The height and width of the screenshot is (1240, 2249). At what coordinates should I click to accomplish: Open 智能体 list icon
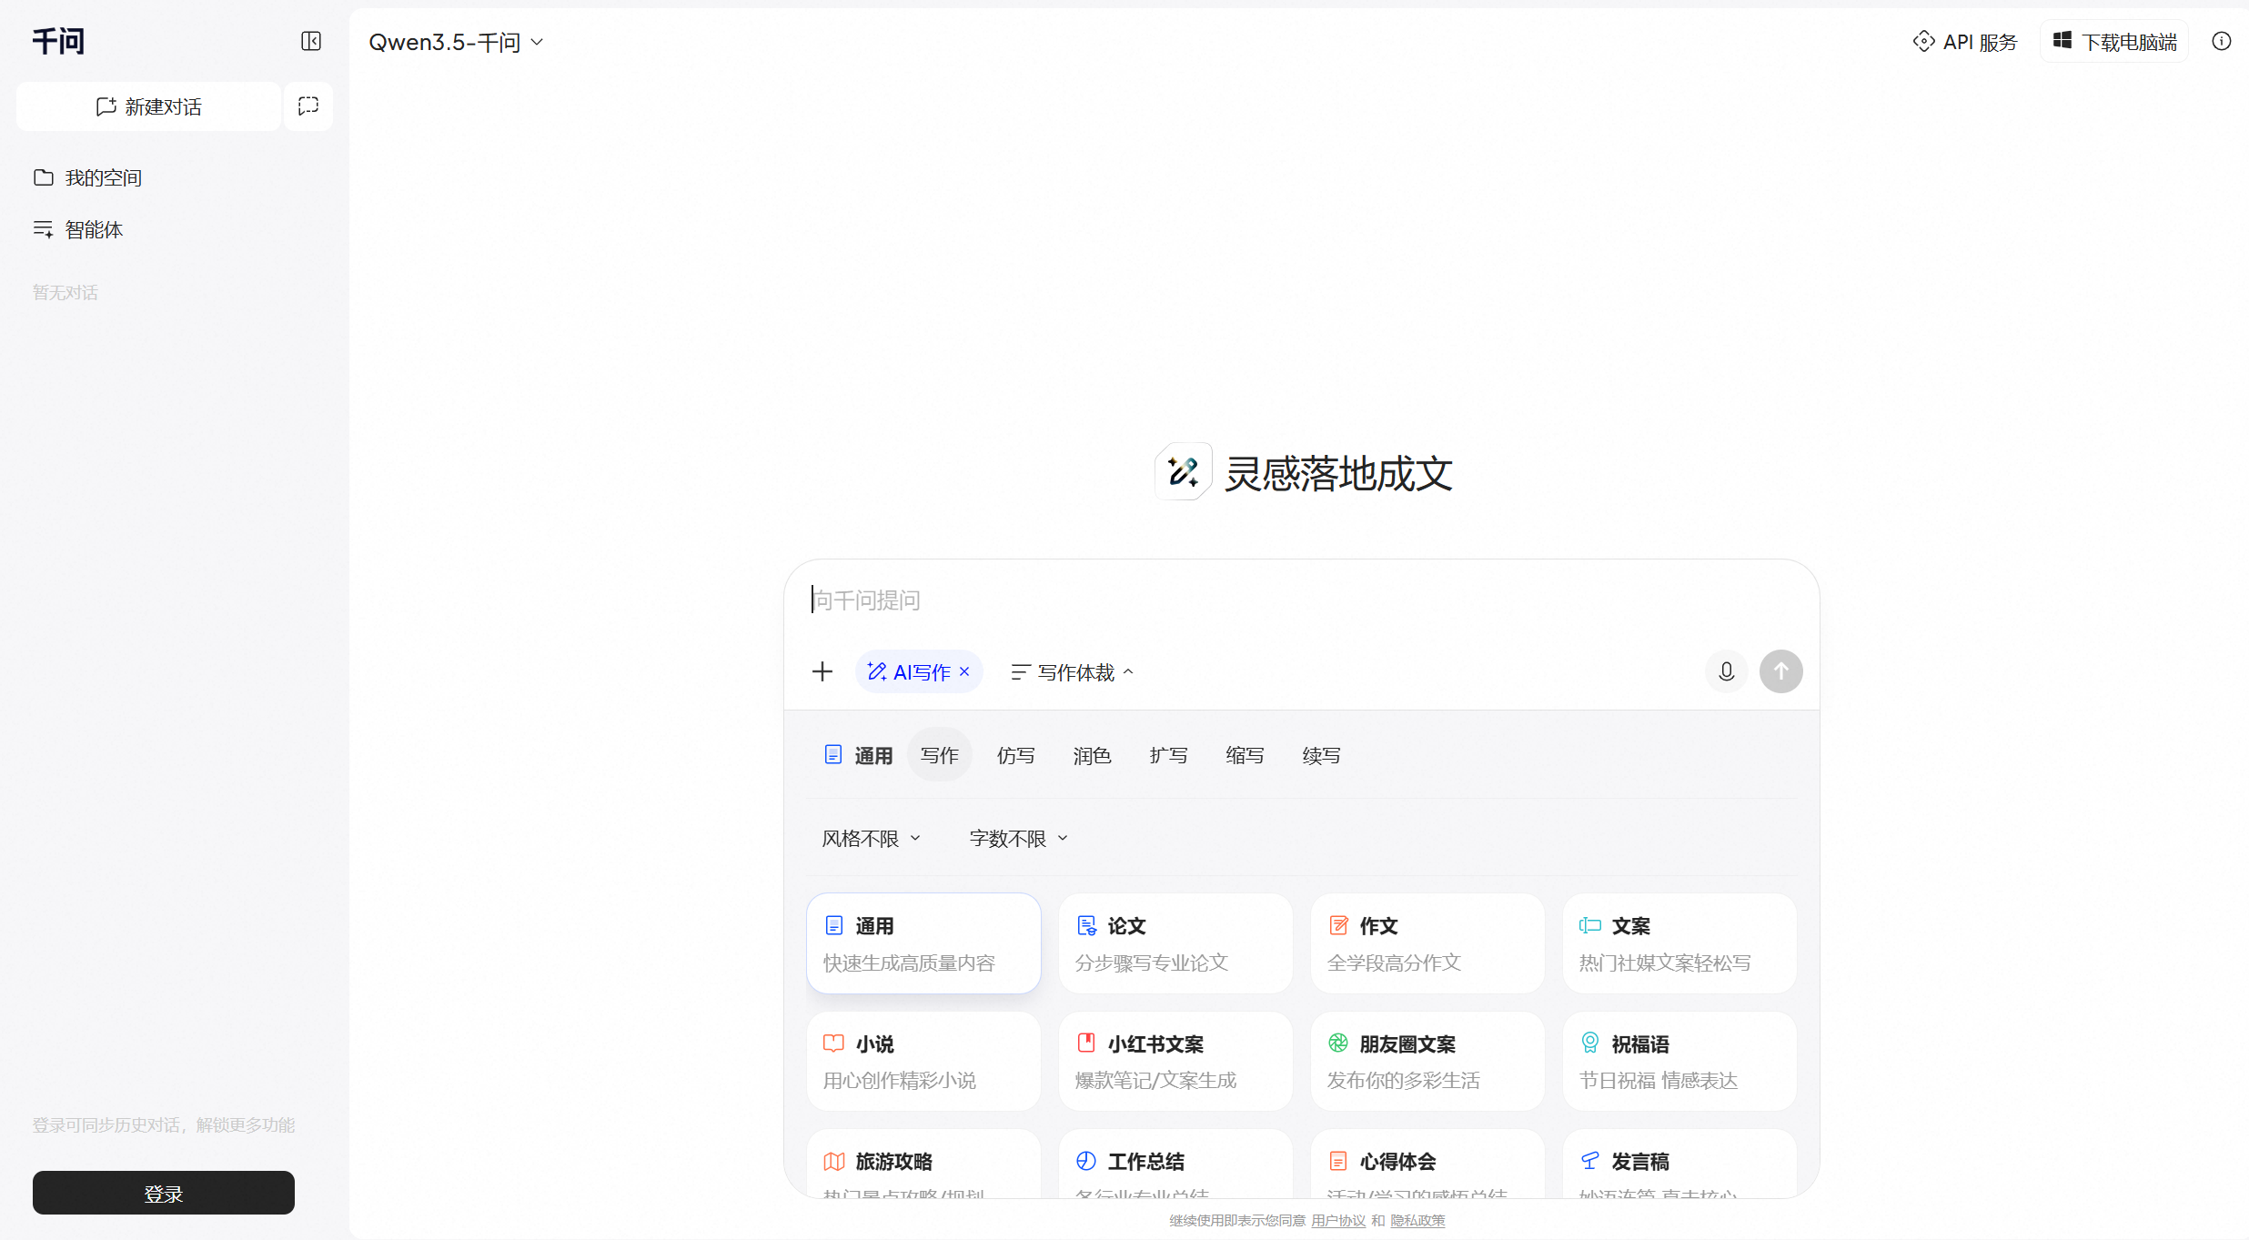tap(44, 229)
